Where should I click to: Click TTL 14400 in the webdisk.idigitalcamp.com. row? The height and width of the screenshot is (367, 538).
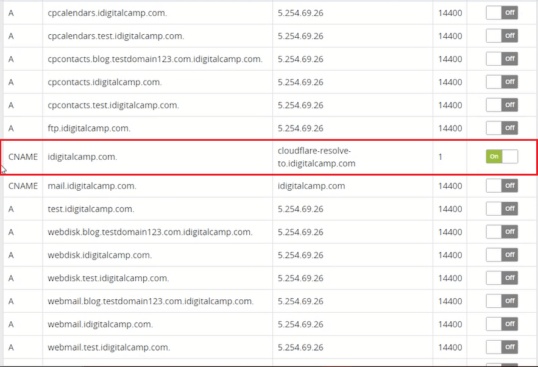pyautogui.click(x=450, y=255)
